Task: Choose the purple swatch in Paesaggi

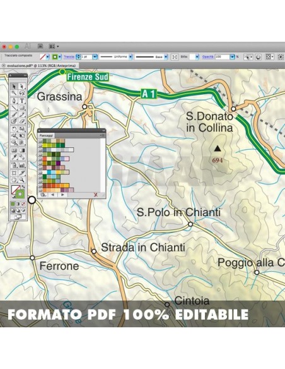Action: (x=58, y=163)
